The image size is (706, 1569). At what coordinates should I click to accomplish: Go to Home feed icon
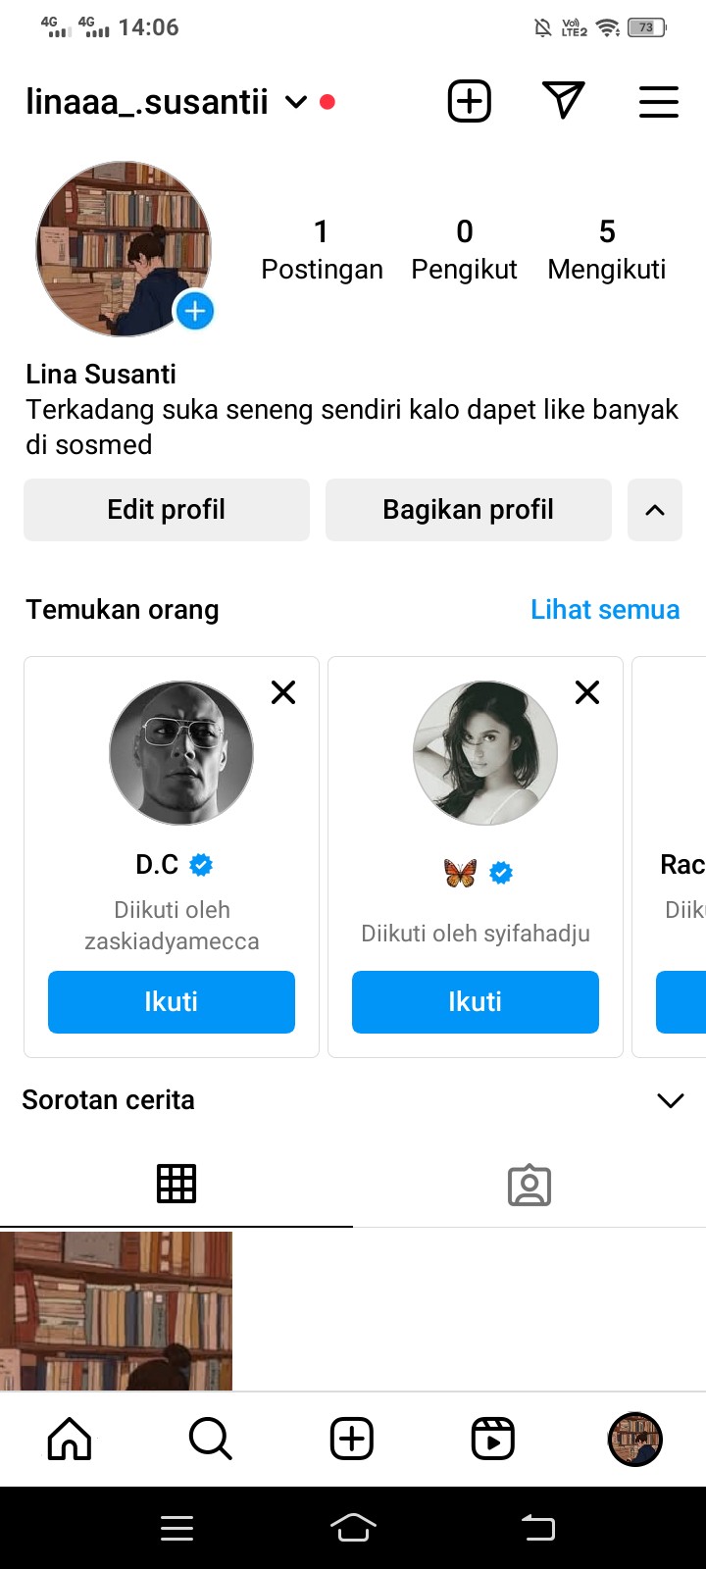click(x=70, y=1439)
